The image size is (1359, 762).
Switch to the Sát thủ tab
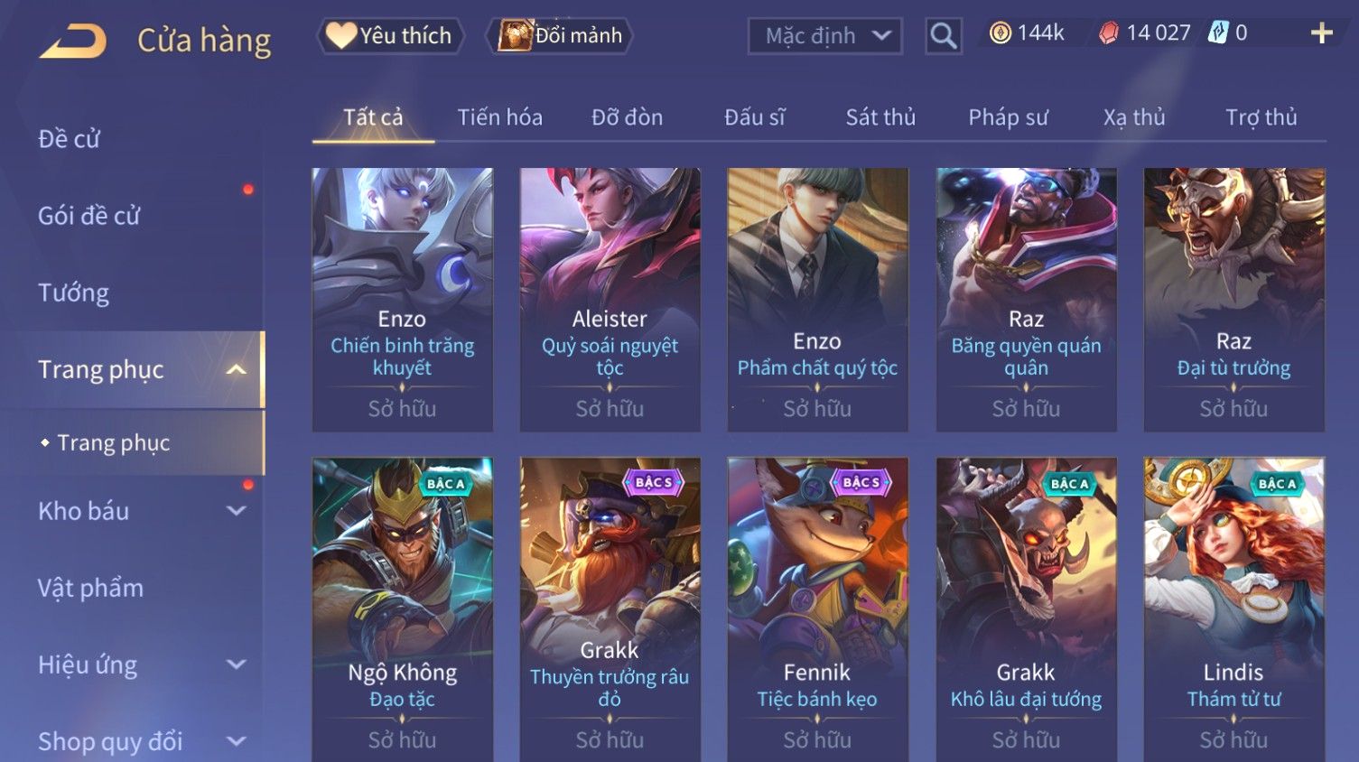coord(880,117)
